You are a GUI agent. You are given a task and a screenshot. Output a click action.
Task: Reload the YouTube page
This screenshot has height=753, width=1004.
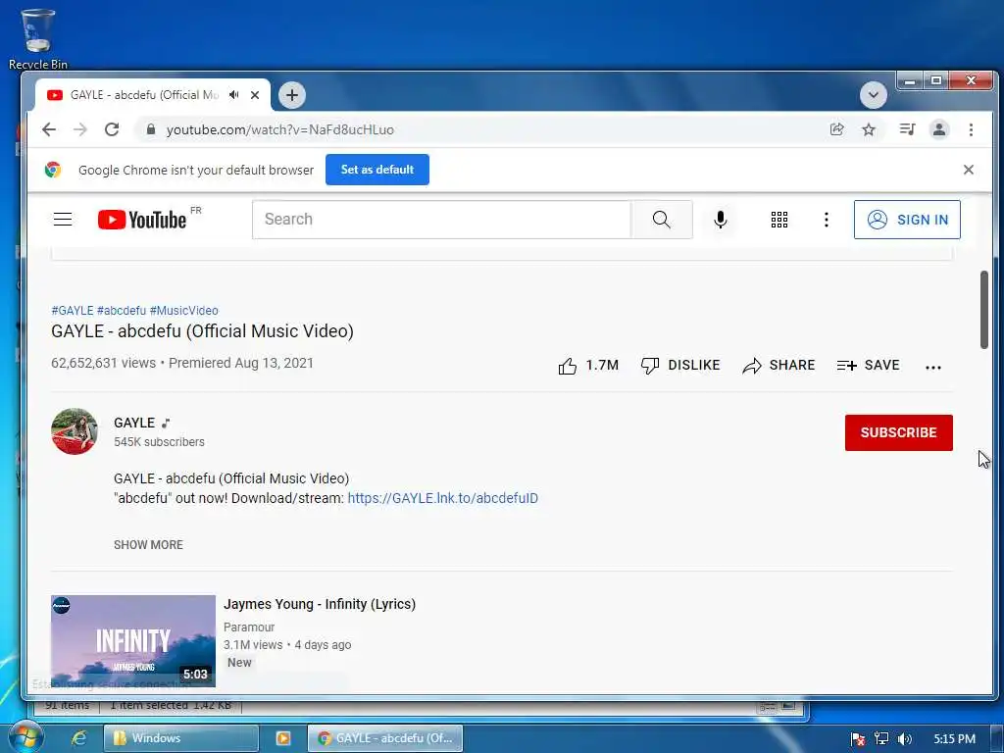click(x=112, y=129)
